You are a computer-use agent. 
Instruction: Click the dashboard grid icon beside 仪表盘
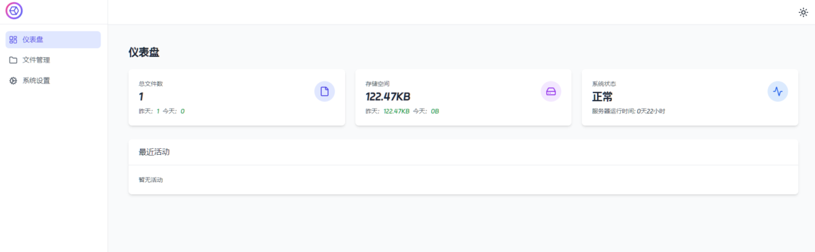click(14, 39)
